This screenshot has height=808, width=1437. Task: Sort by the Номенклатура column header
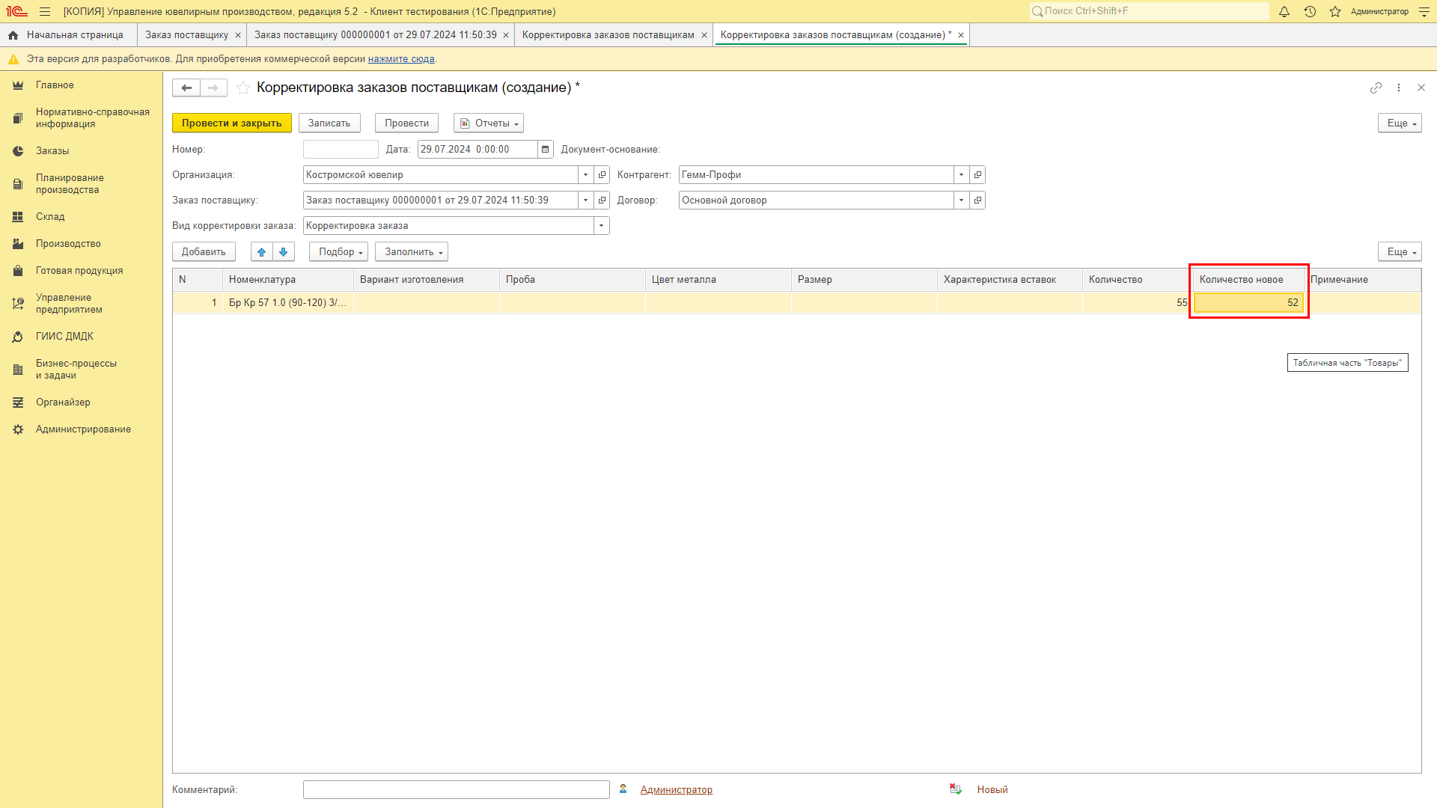(x=287, y=279)
